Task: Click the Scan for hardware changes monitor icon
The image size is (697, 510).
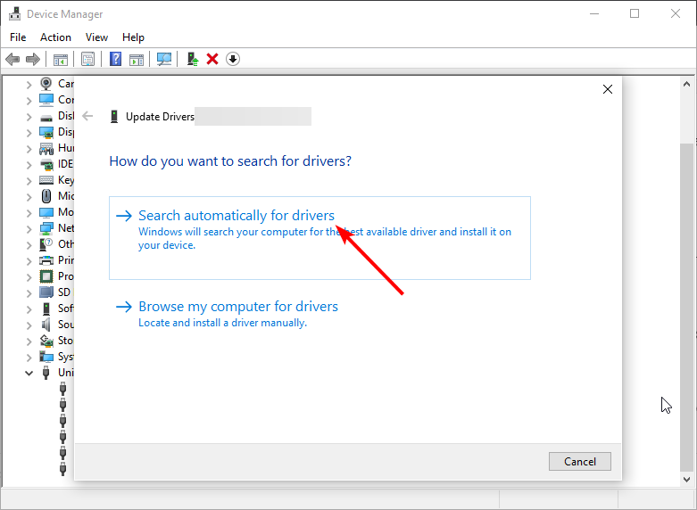Action: [164, 59]
